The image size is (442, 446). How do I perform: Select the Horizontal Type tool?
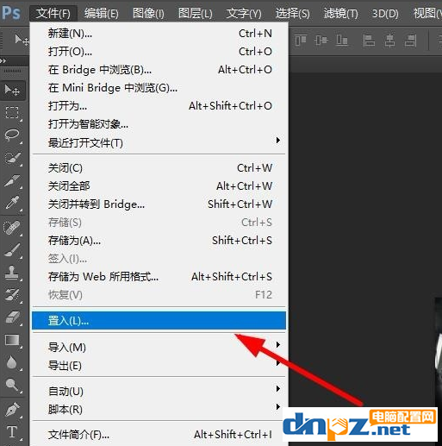[x=12, y=432]
